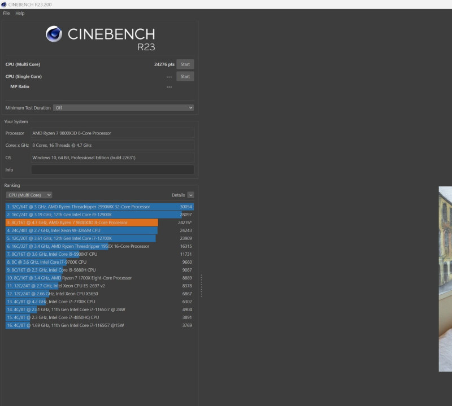Select the Ryzen 7 1700X ranking row
This screenshot has height=406, width=452.
tap(100, 278)
